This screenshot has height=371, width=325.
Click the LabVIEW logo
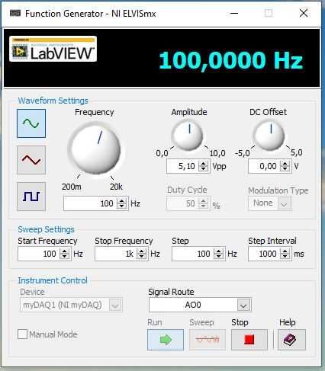coord(53,49)
